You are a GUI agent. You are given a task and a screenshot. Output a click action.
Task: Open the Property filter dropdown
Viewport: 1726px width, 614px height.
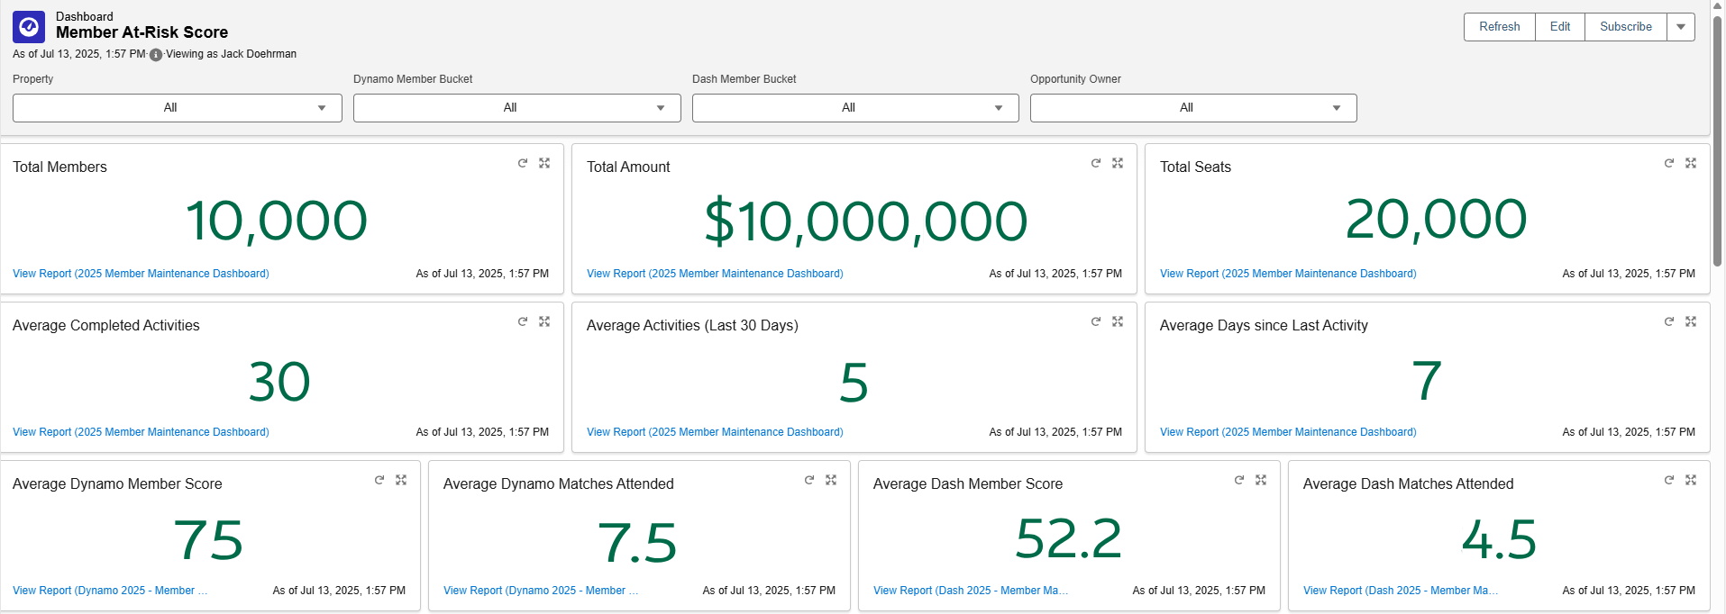click(178, 108)
